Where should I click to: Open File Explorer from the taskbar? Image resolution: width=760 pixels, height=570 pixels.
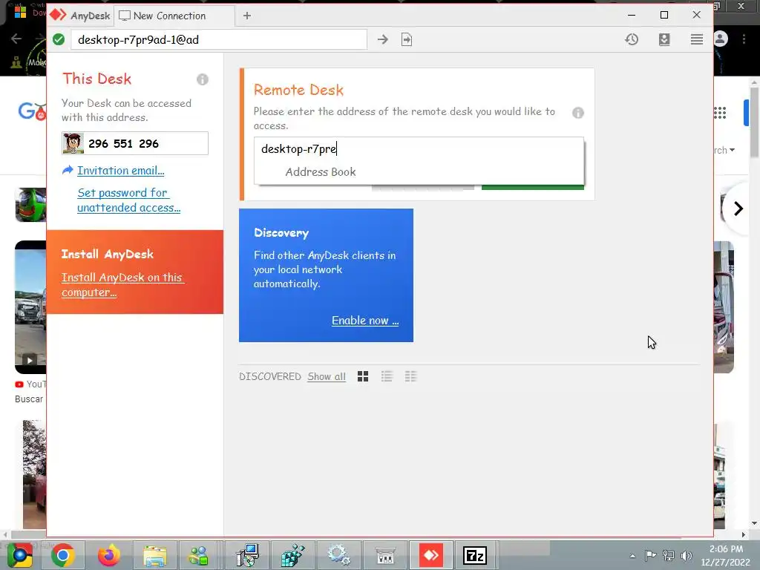154,555
